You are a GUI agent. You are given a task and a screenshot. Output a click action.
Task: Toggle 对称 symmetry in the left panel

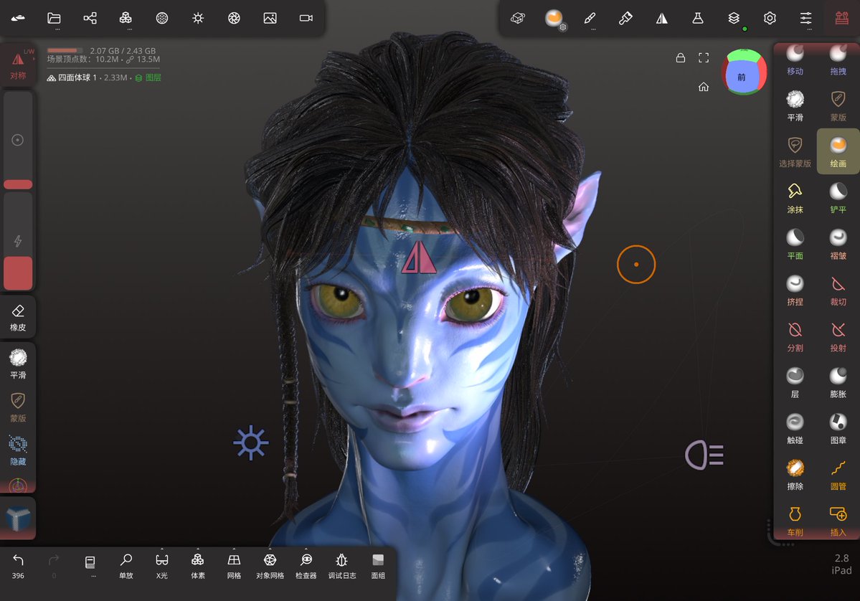click(18, 65)
